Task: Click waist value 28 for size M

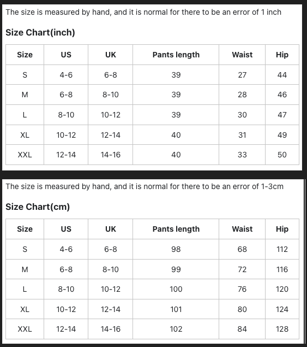Action: pos(242,95)
